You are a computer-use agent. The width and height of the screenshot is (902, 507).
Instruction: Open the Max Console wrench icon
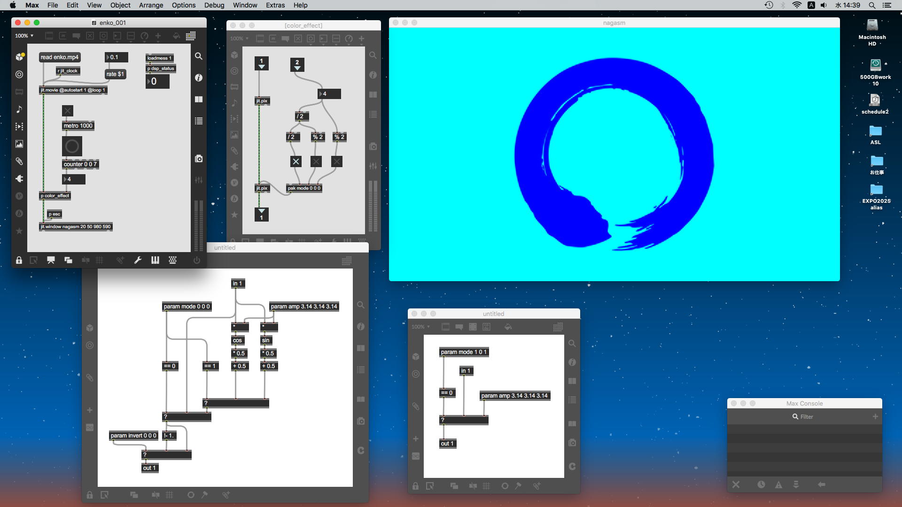point(138,260)
